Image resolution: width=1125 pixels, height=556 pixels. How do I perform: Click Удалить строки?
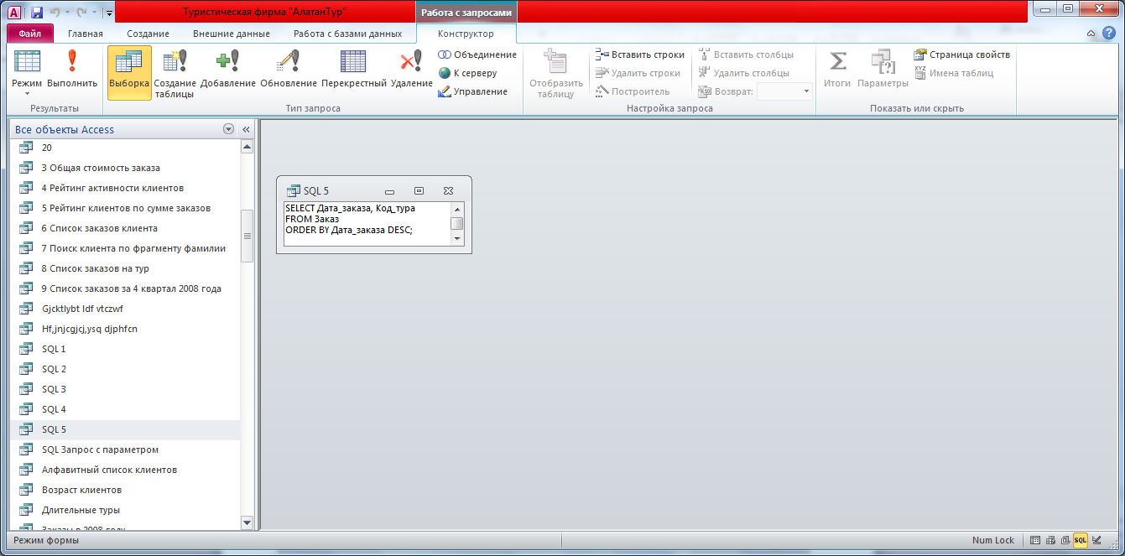click(x=638, y=73)
